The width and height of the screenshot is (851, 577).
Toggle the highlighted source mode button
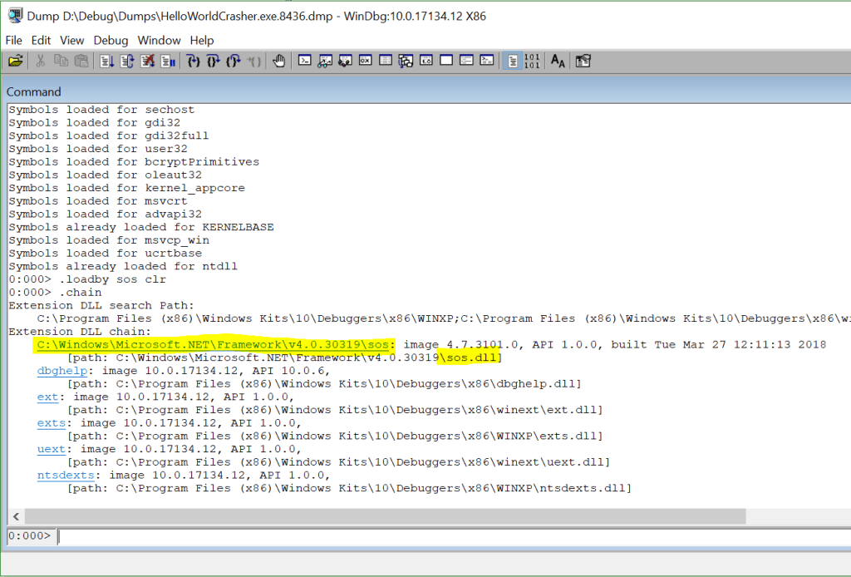512,60
